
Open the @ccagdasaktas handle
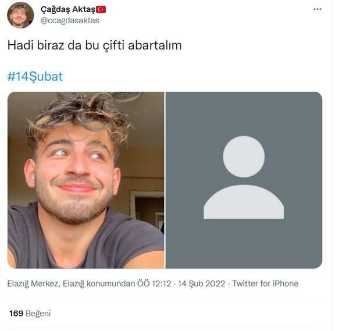click(x=70, y=20)
